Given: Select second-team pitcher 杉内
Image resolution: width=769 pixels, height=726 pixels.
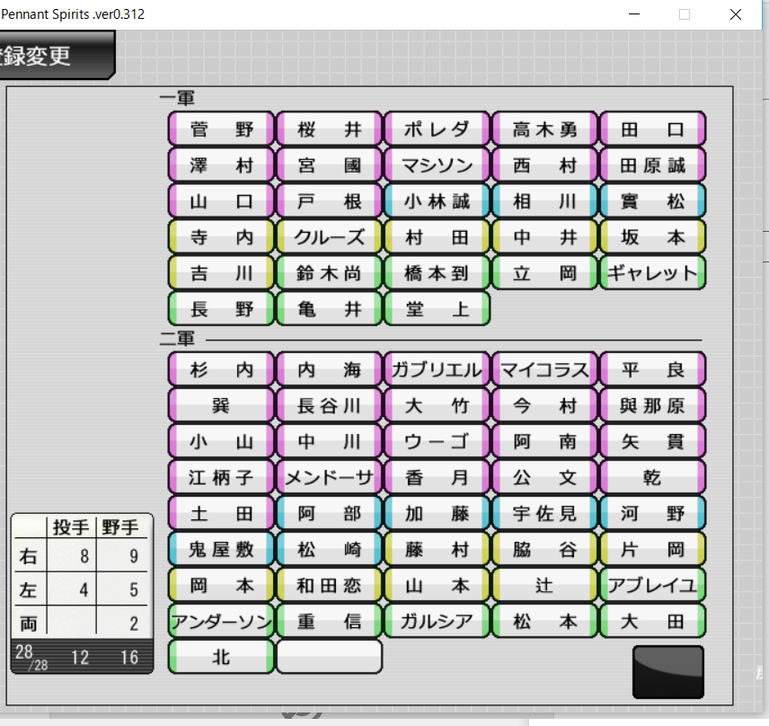Looking at the screenshot, I should coord(221,369).
